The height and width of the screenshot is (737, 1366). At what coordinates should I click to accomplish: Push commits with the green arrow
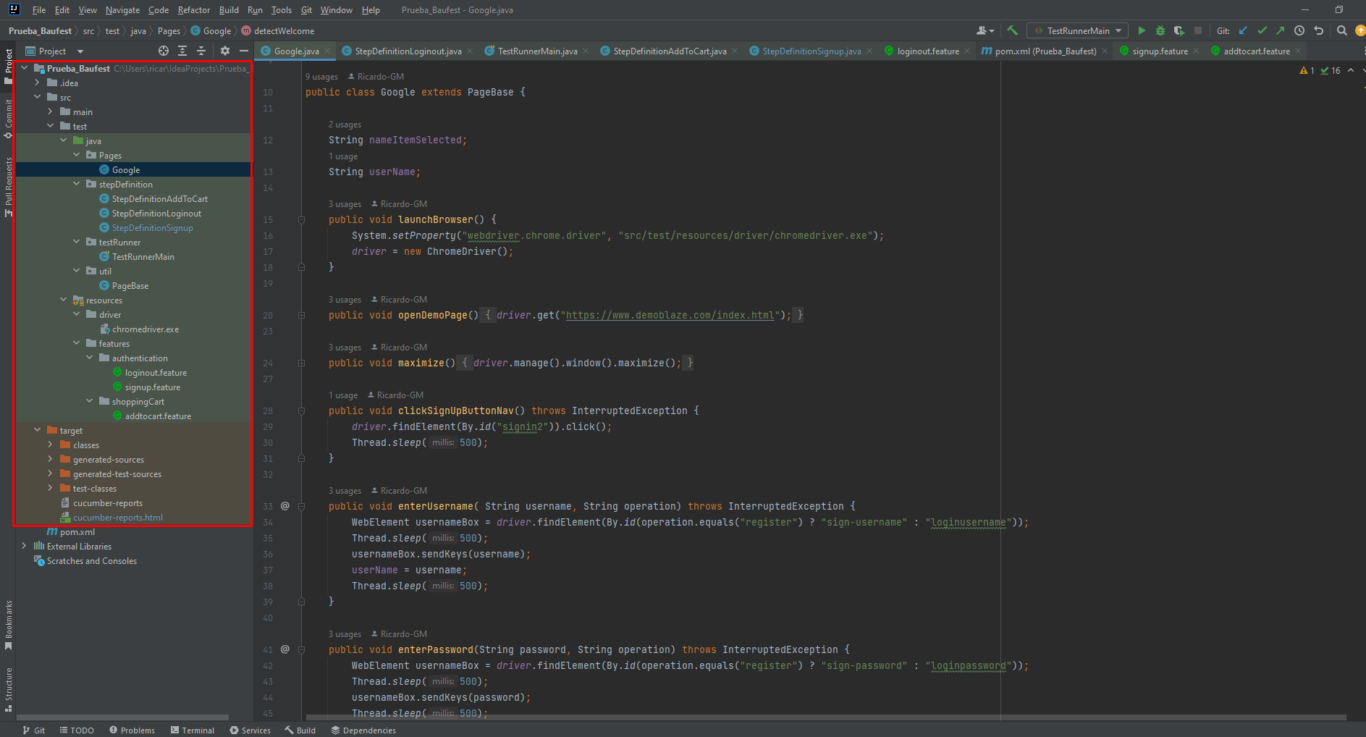point(1280,30)
